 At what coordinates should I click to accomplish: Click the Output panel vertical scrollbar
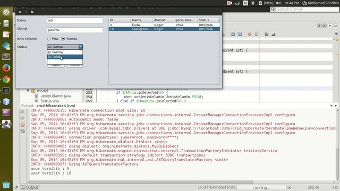[337, 163]
